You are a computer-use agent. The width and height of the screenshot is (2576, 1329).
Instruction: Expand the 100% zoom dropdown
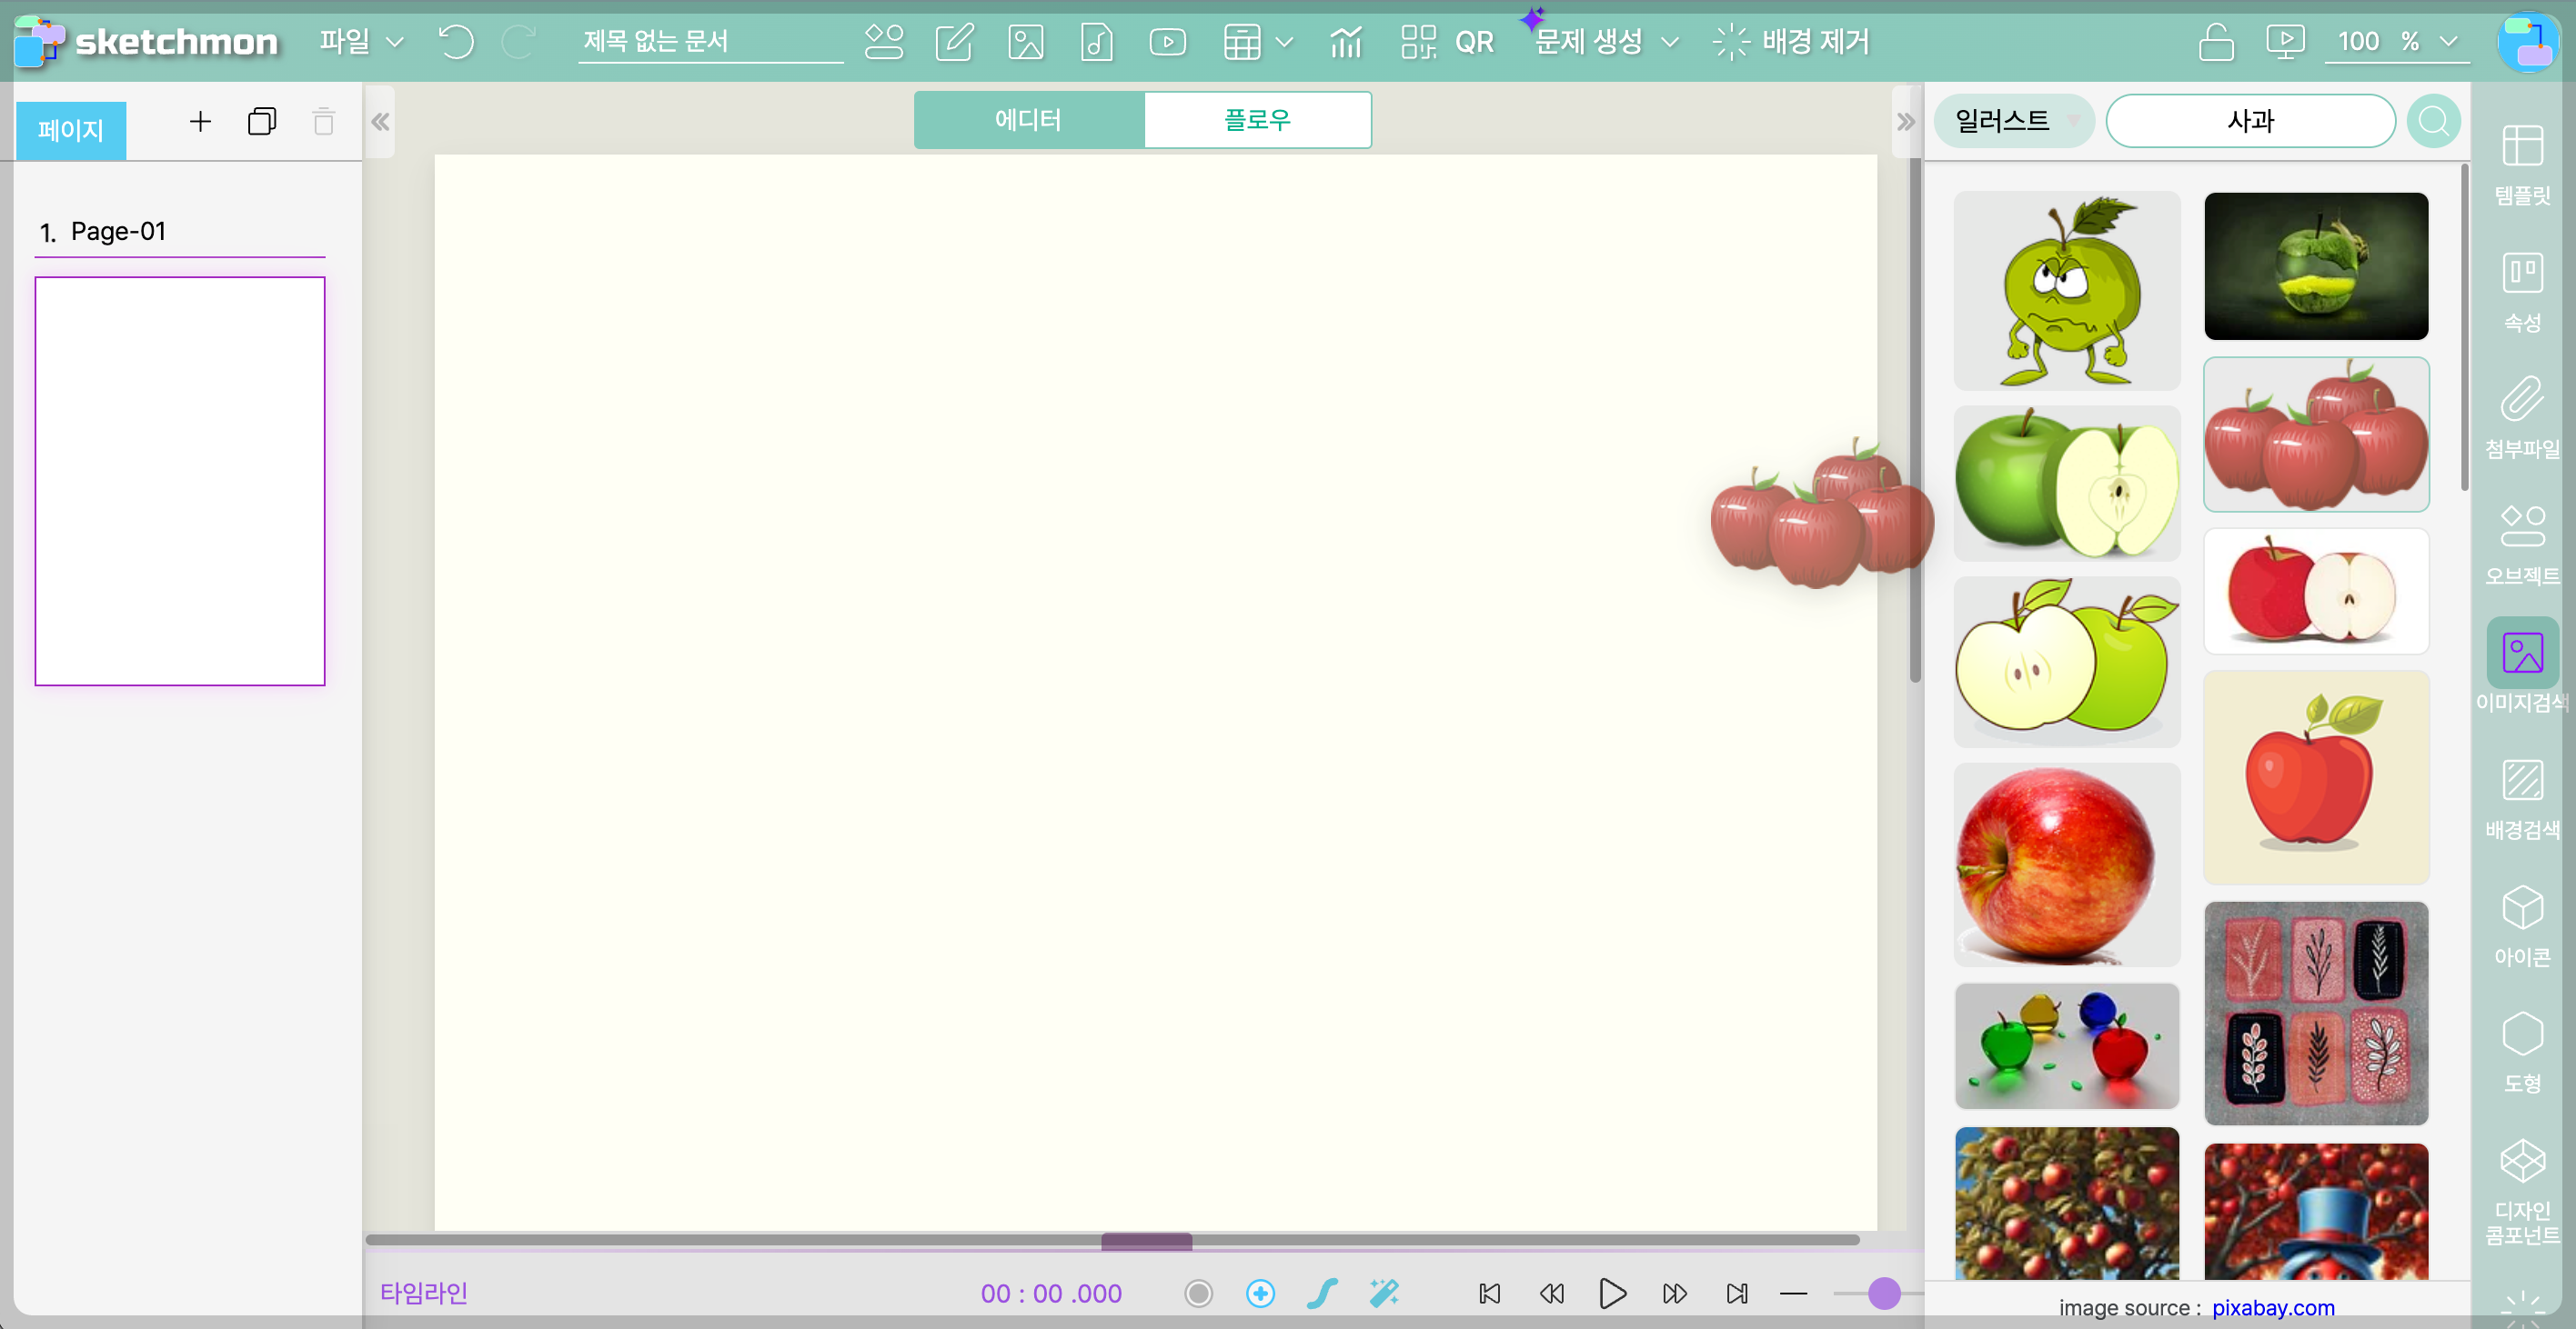2448,42
